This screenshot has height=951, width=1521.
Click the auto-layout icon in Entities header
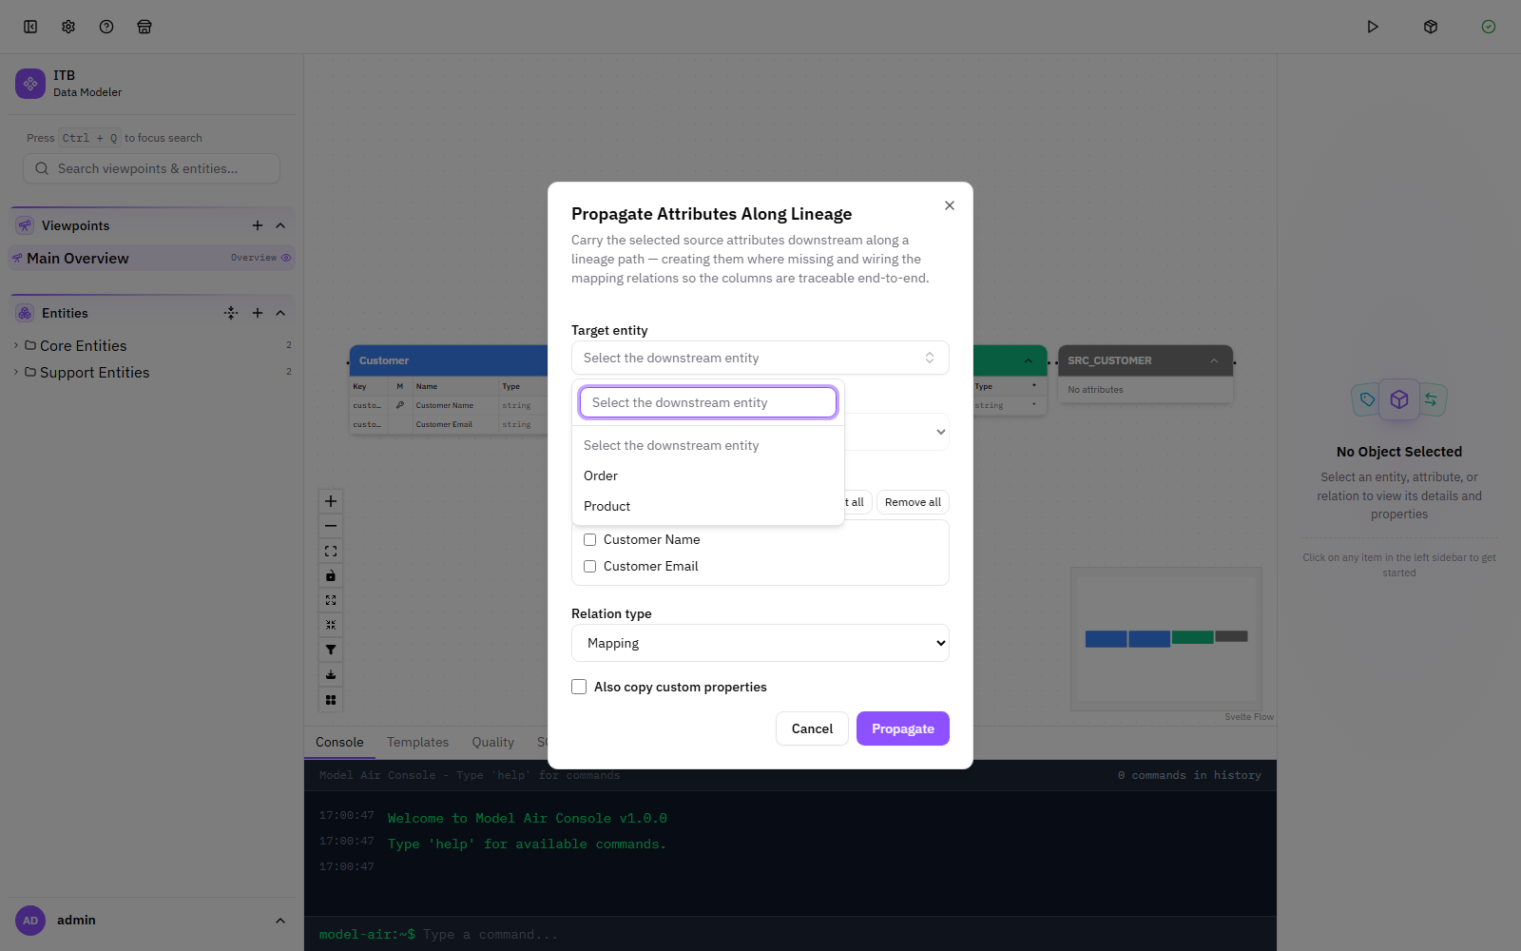[x=231, y=313]
